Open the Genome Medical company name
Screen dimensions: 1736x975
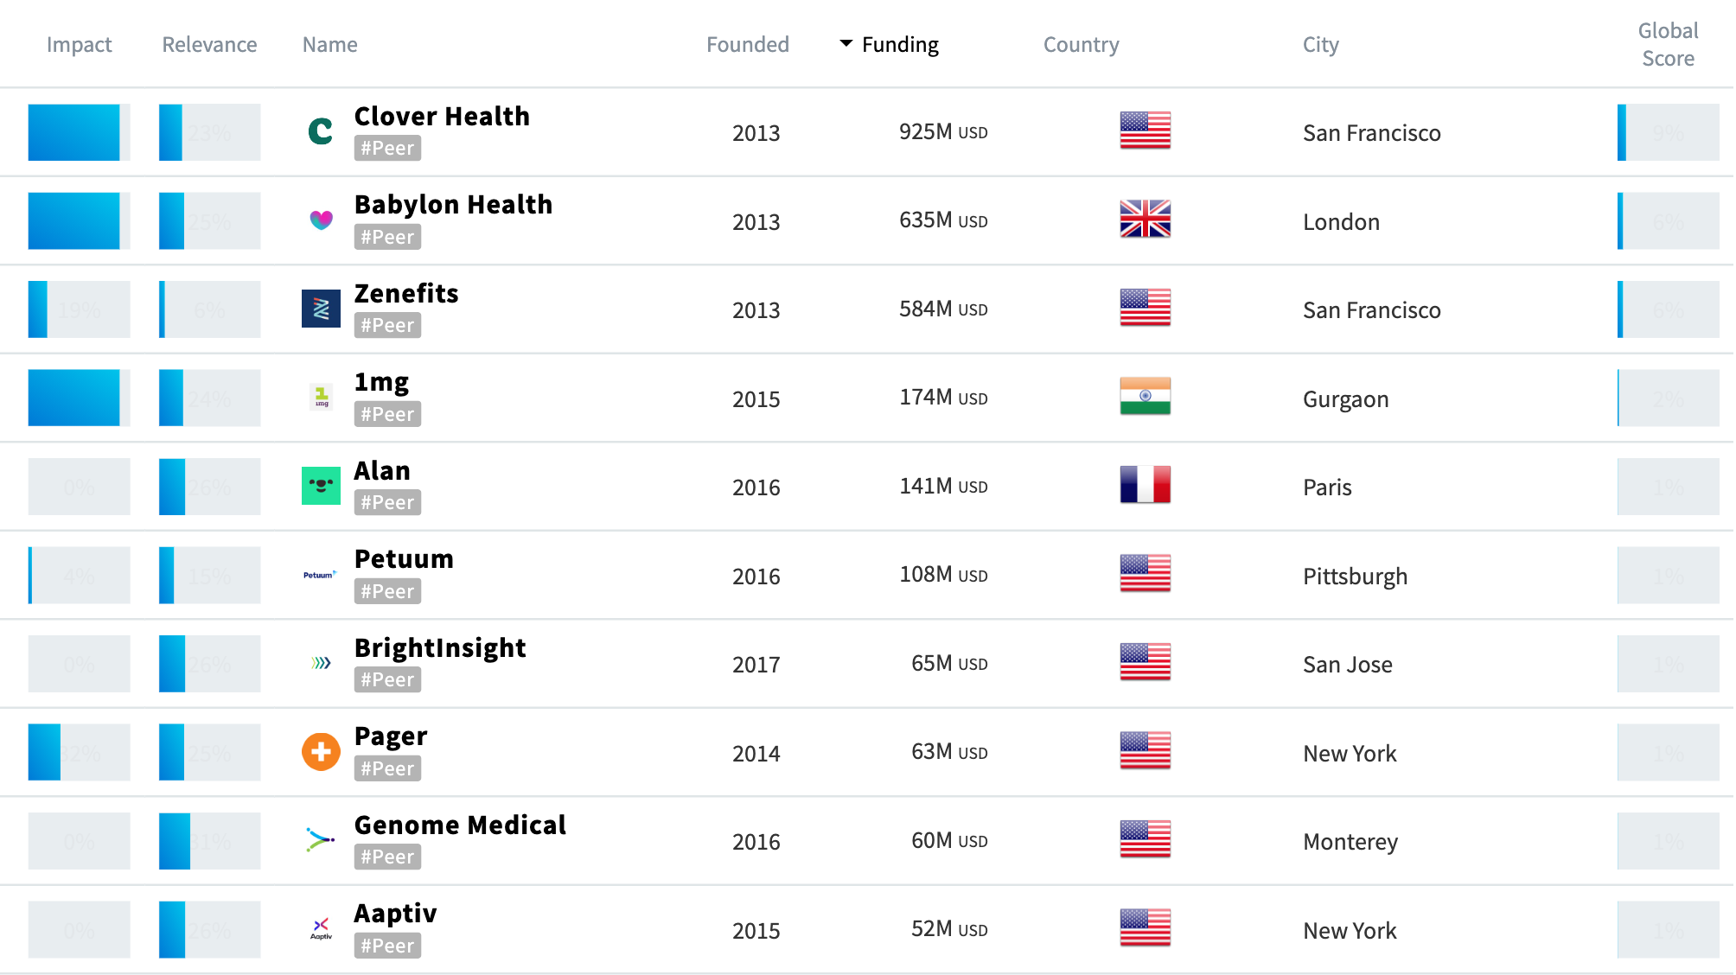459,825
